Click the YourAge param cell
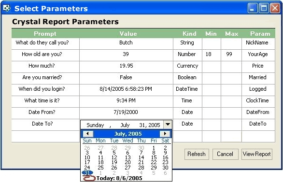The image size is (283, 183). coord(258,55)
